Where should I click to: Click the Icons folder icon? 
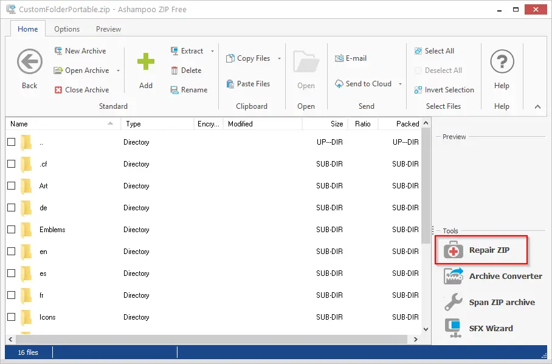tap(26, 317)
